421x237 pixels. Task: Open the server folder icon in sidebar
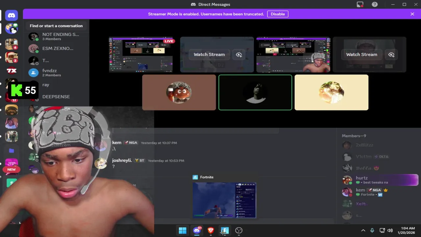pyautogui.click(x=12, y=150)
